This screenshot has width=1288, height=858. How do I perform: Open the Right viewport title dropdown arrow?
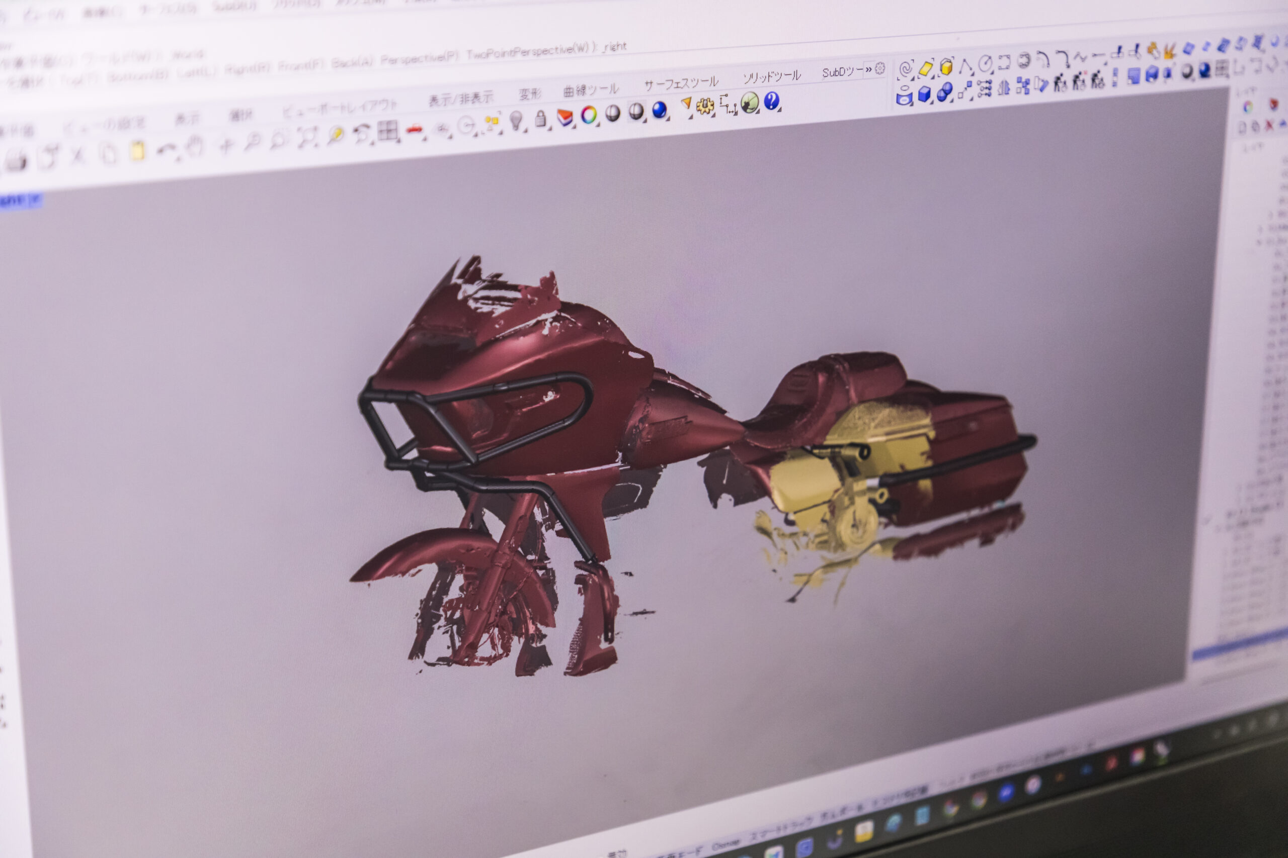36,200
